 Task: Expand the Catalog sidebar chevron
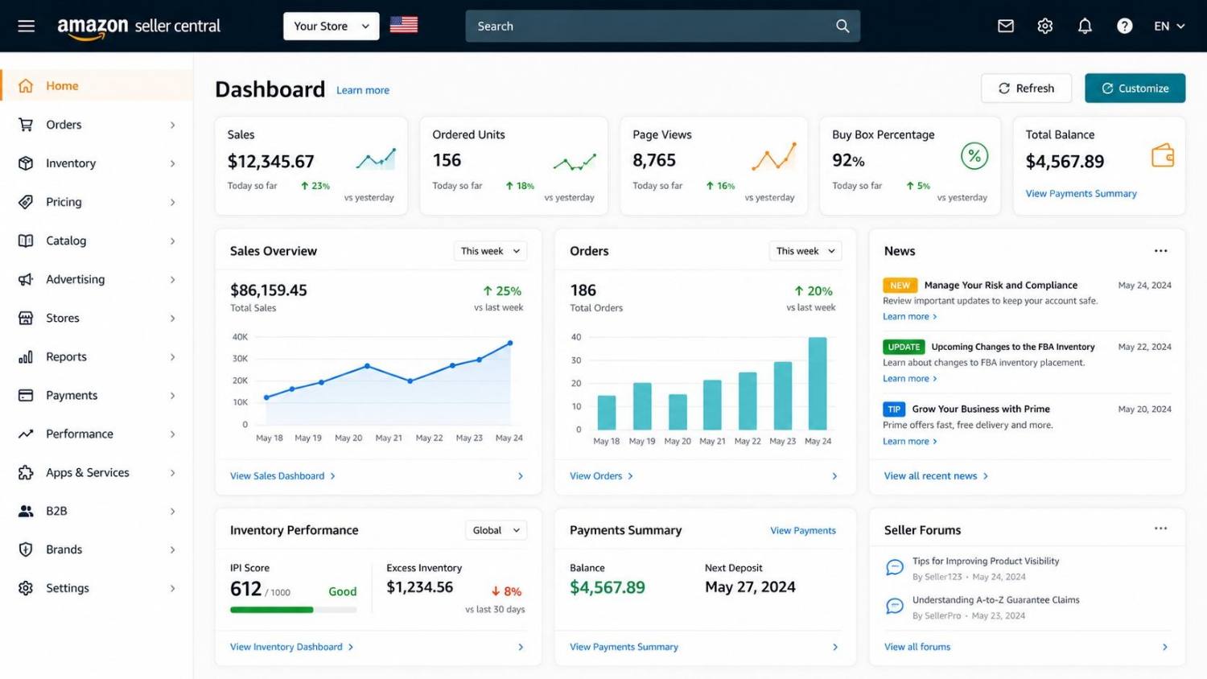[x=172, y=241]
